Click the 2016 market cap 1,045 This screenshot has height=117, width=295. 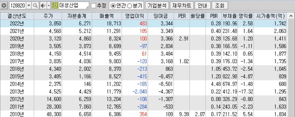click(x=280, y=69)
